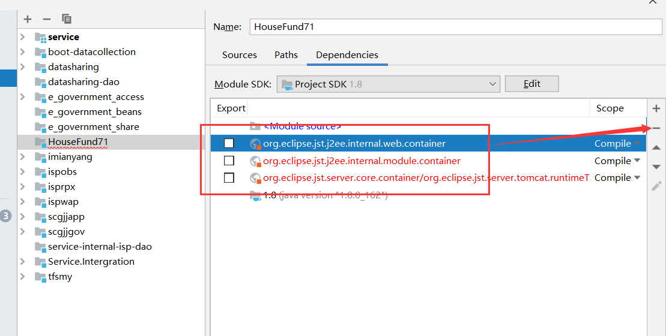Select the e_government_beans module
This screenshot has width=666, height=336.
click(x=95, y=112)
